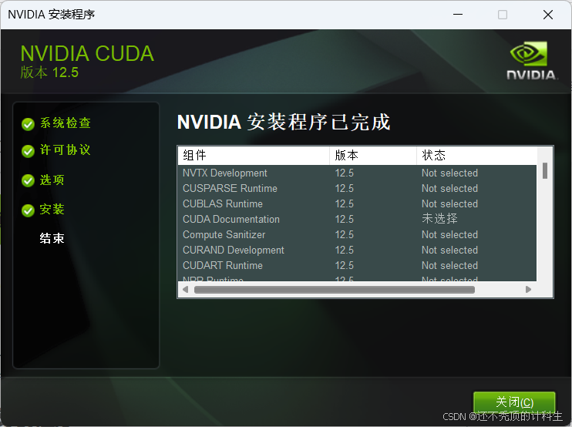Click Not selected status of Compute Sanitizer
Viewport: 572px width, 427px height.
click(449, 234)
